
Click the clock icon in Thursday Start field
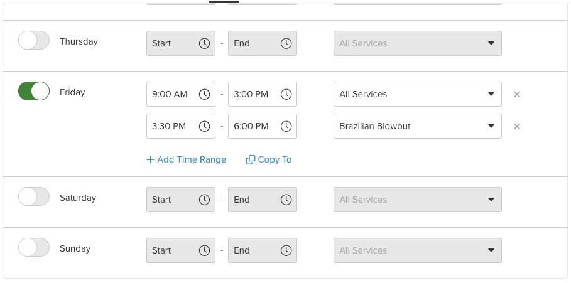click(x=204, y=43)
